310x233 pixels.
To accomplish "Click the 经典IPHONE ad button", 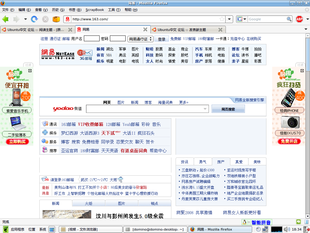I will pyautogui.click(x=289, y=110).
